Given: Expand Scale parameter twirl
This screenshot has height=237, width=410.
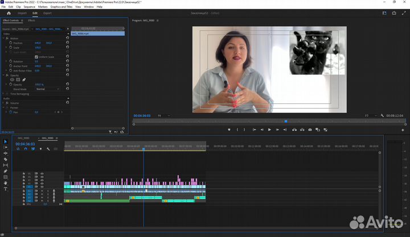Looking at the screenshot, I should [6, 48].
